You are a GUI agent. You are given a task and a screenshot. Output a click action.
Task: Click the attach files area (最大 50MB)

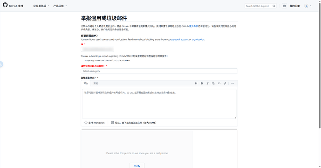click(134, 123)
